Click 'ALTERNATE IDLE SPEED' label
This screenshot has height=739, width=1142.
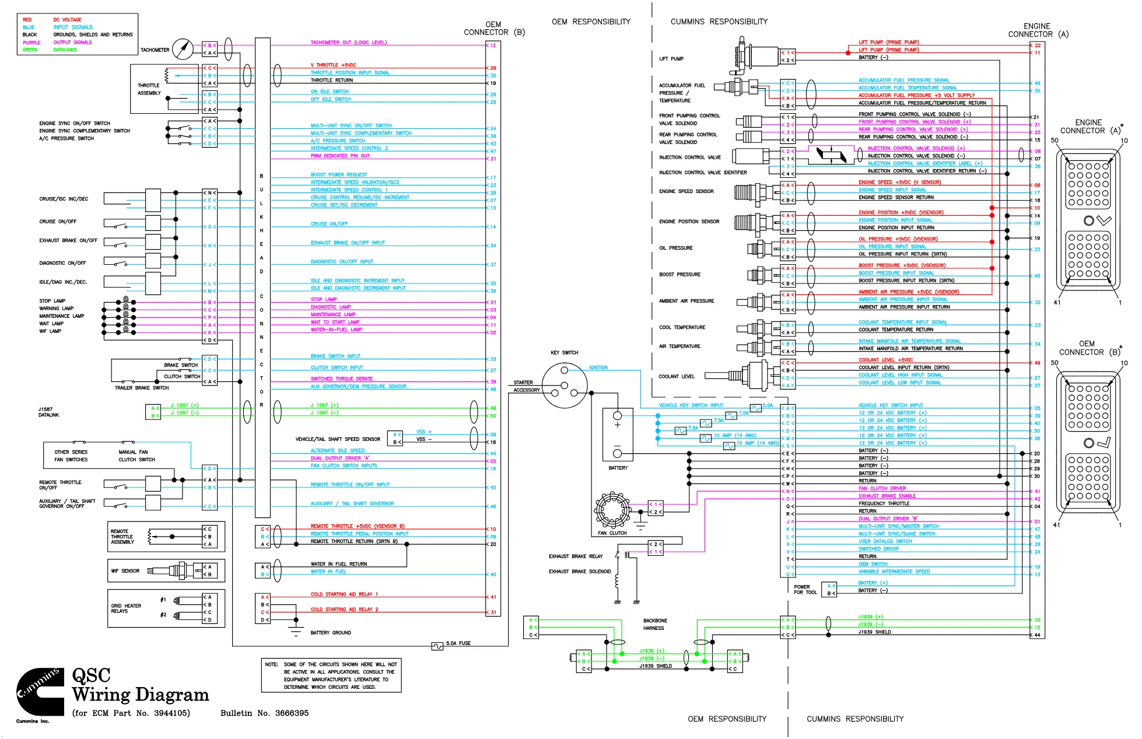pyautogui.click(x=338, y=451)
